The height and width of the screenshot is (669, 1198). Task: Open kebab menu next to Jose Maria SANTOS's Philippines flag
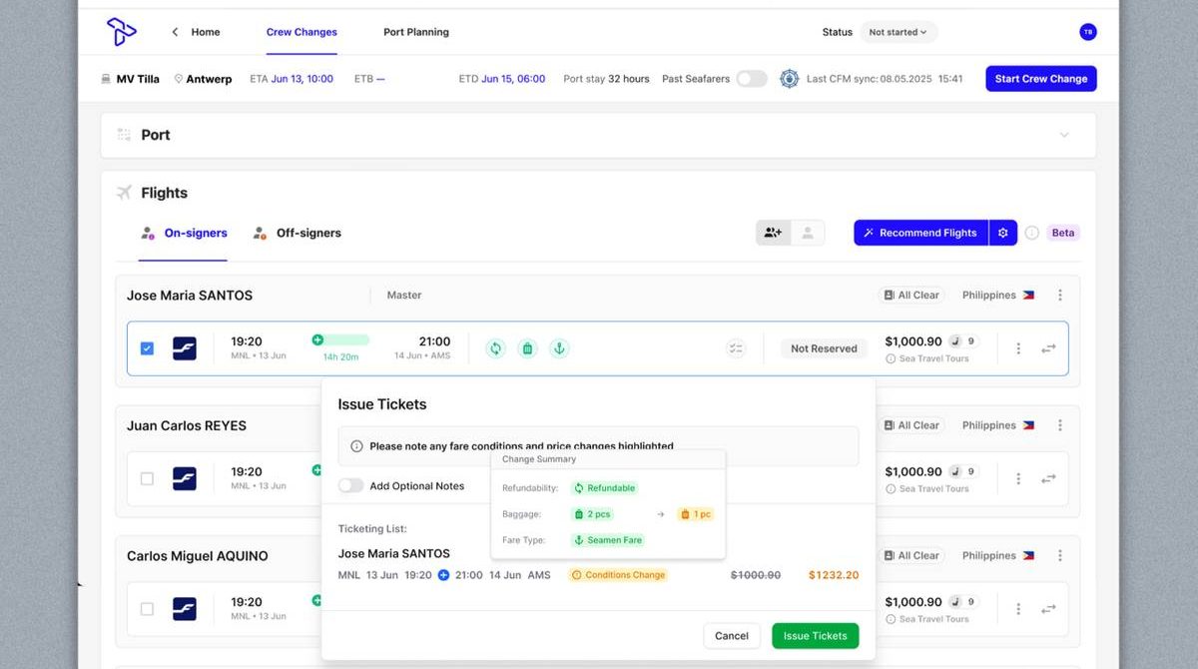[x=1059, y=296]
